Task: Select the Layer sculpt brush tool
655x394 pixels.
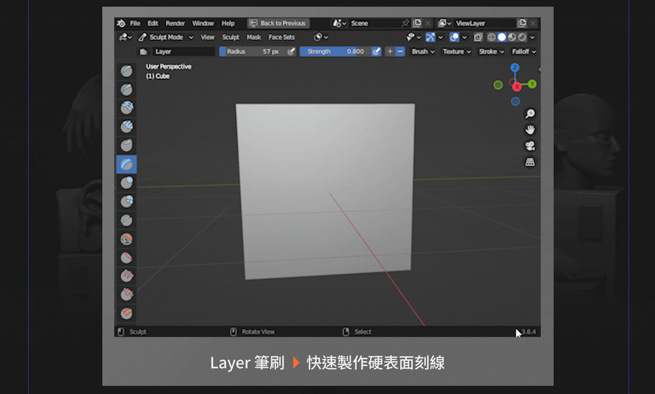Action: click(127, 164)
